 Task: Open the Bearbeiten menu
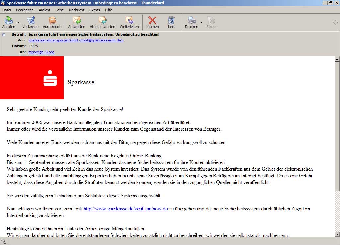25,10
